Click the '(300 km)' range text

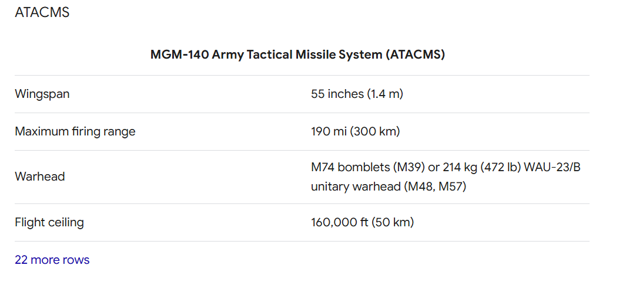375,131
